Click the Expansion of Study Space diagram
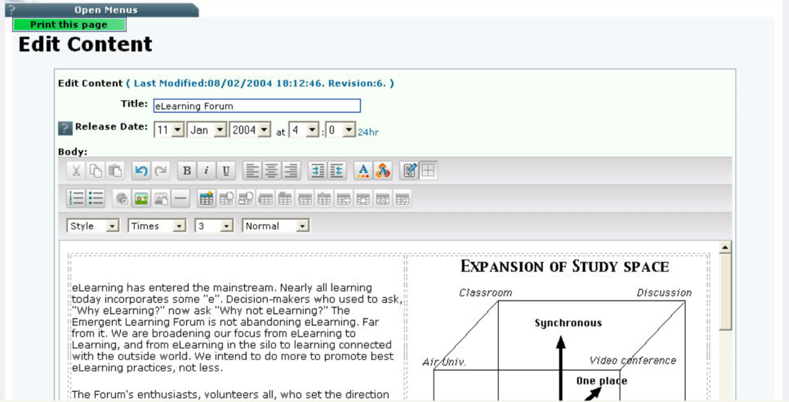Image resolution: width=789 pixels, height=402 pixels. tap(558, 328)
